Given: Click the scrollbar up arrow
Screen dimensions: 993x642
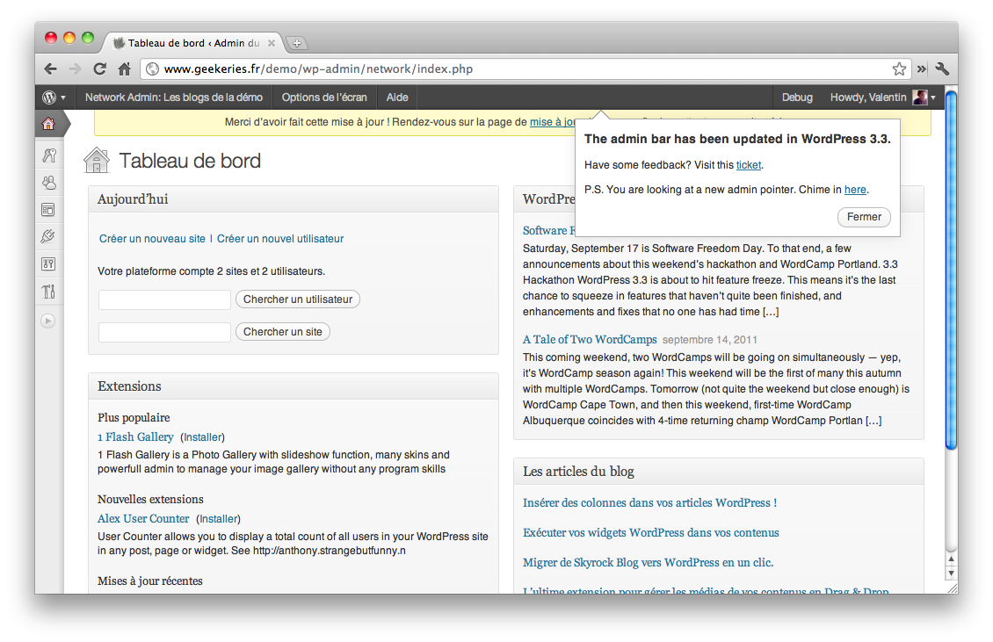Looking at the screenshot, I should click(951, 559).
